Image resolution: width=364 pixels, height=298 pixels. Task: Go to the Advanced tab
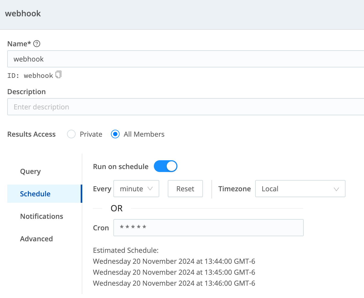tap(36, 239)
